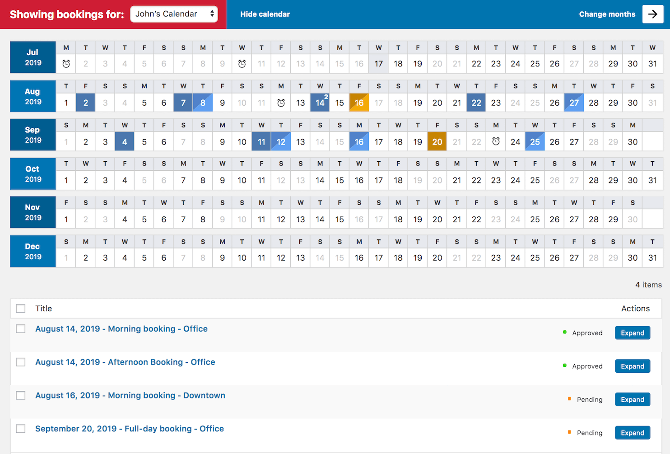The height and width of the screenshot is (454, 670).
Task: Click the alarm clock icon on September 23
Action: point(496,141)
